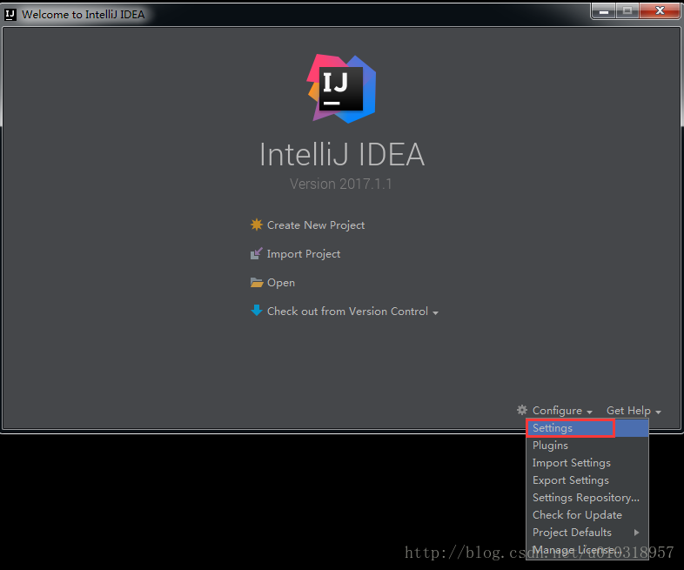Click Check out from Version Control

(x=347, y=312)
